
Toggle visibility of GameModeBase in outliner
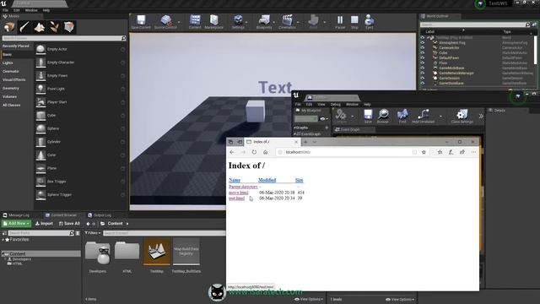(x=423, y=68)
